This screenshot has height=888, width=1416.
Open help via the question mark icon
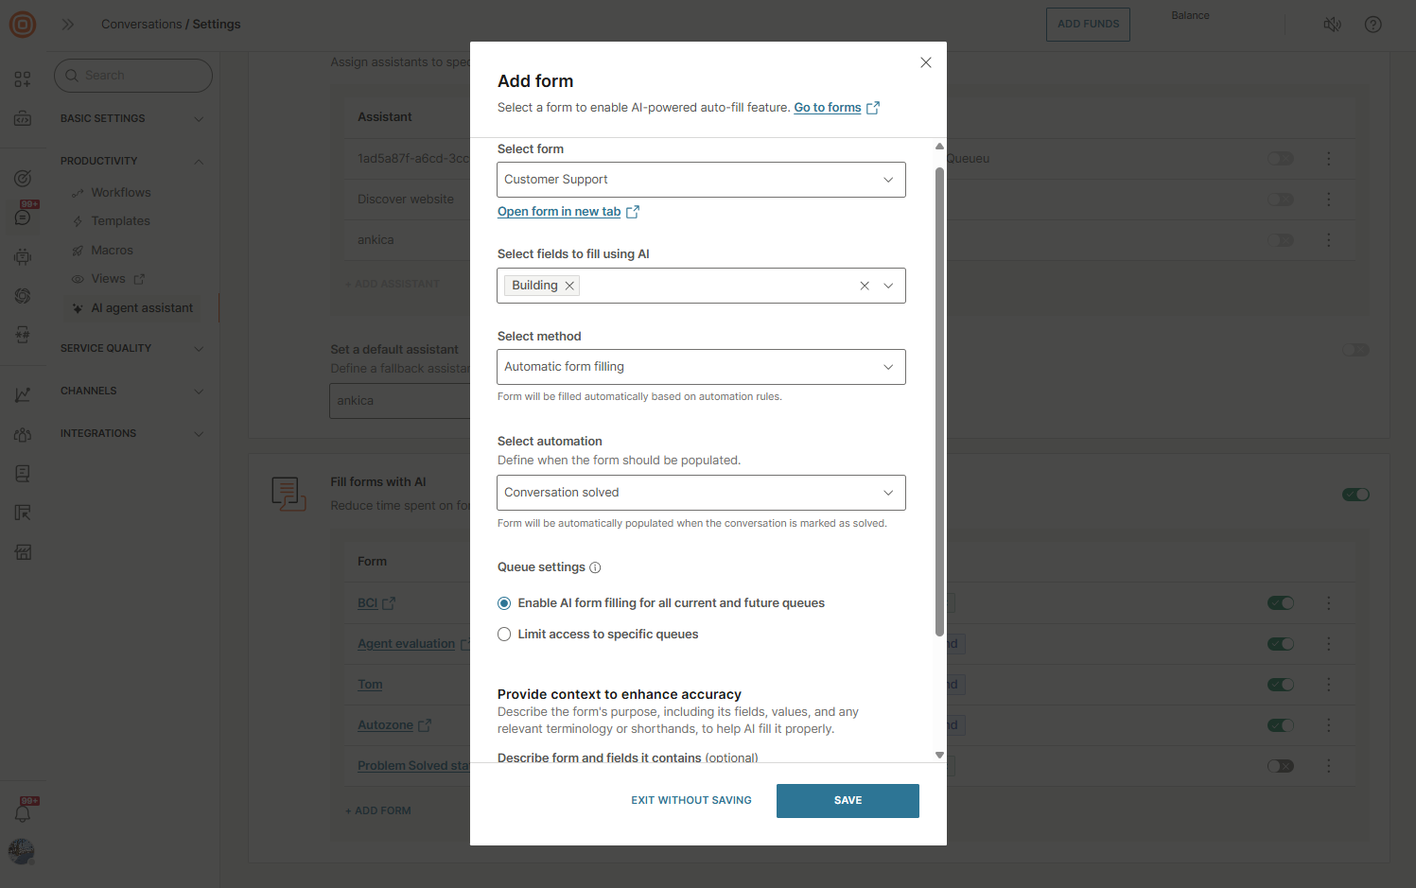coord(1372,24)
